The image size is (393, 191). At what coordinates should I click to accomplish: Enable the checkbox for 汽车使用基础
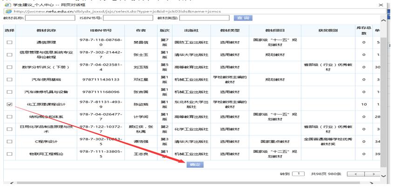pos(9,80)
